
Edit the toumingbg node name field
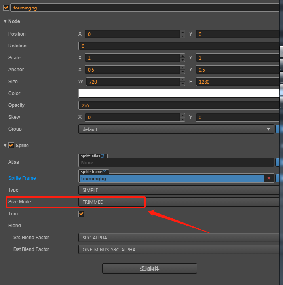(145, 8)
